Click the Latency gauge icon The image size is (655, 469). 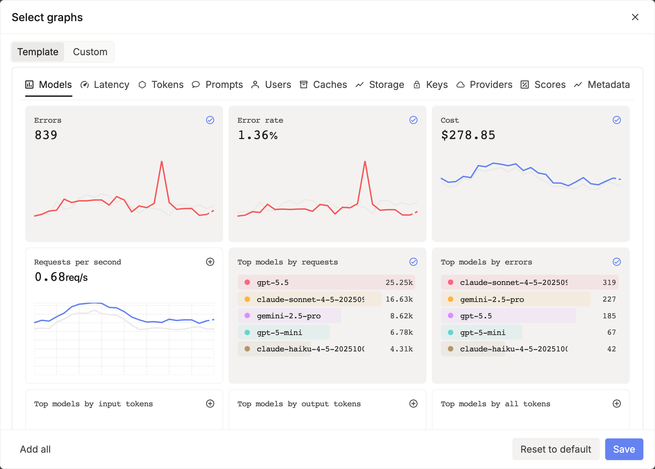85,85
